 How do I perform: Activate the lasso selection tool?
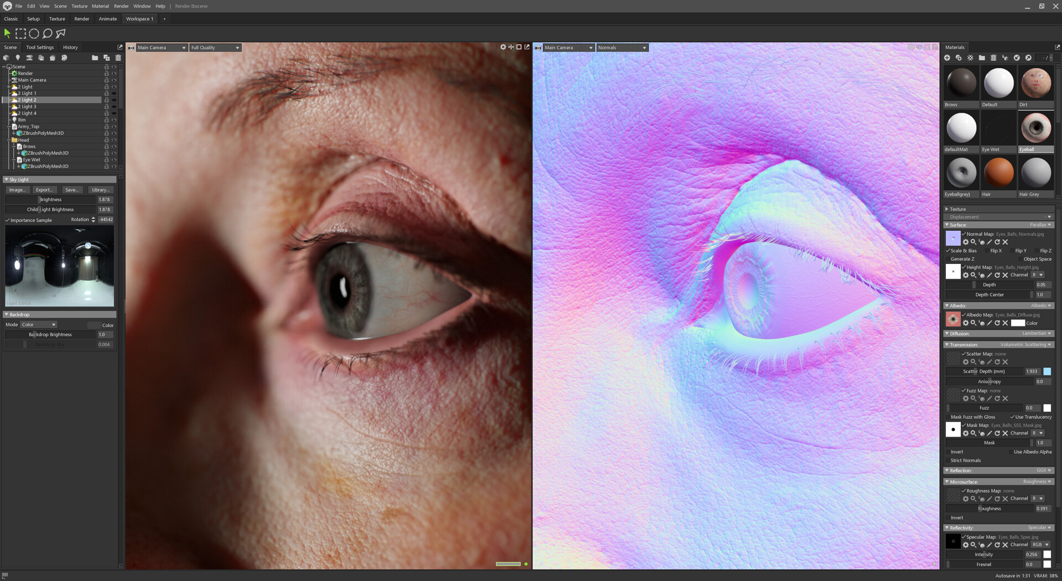click(47, 34)
